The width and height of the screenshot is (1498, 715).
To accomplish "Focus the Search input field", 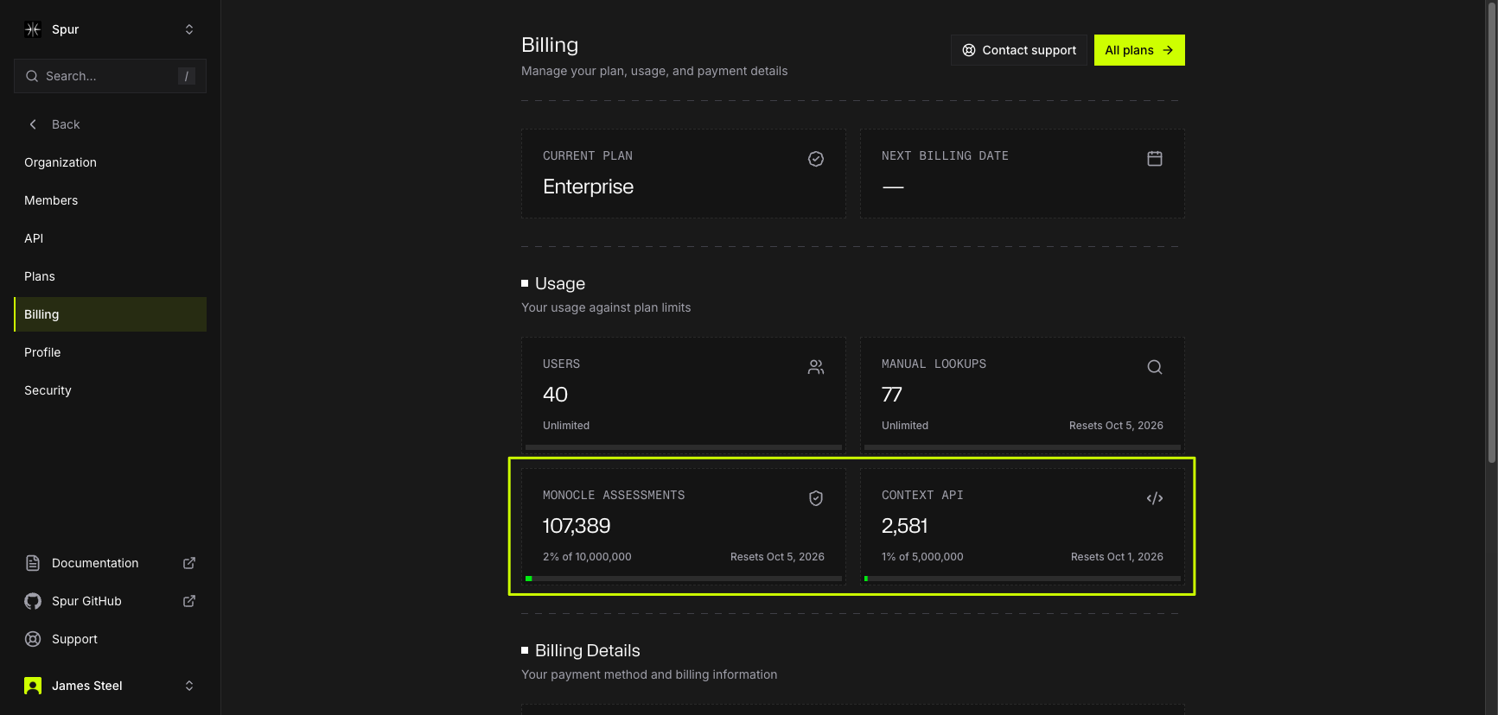I will pos(110,76).
